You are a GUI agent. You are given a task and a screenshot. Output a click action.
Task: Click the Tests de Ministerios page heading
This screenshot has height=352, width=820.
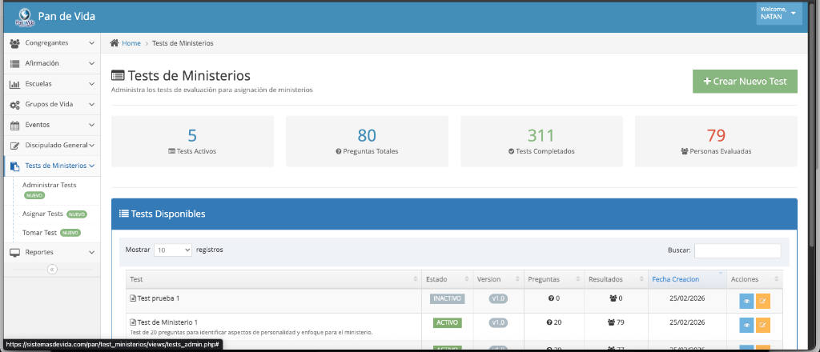coord(181,76)
